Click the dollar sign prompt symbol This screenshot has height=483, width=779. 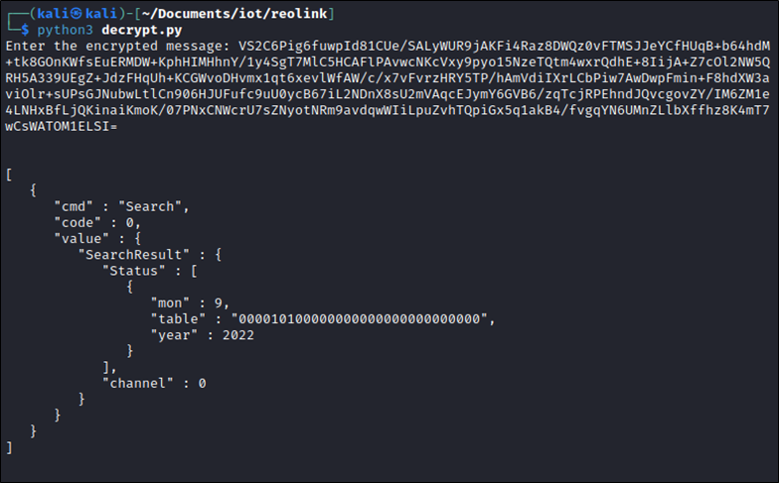(x=25, y=30)
